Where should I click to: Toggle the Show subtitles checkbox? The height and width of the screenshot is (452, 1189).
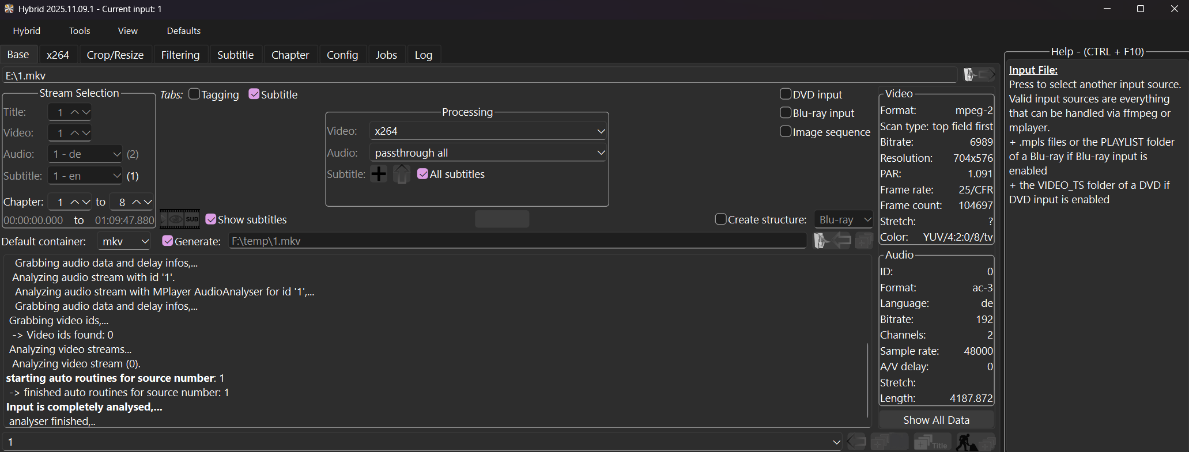coord(211,219)
